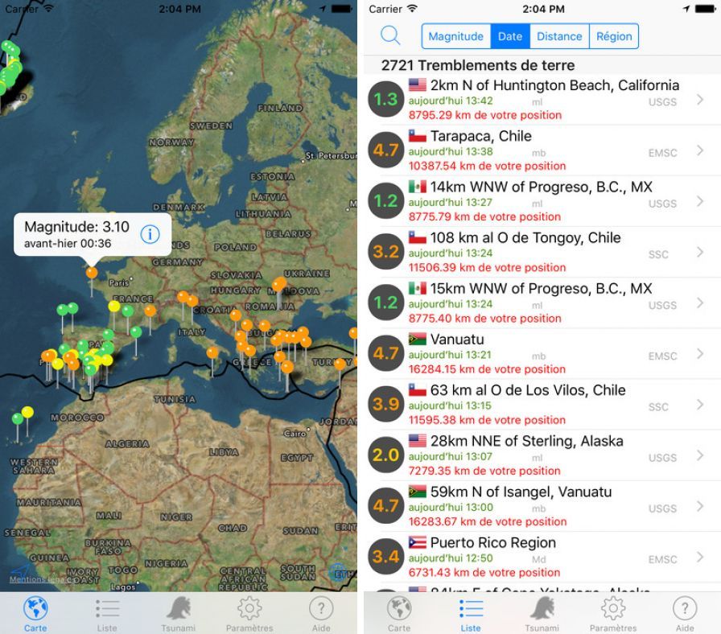Expand the Huntington Beach row chevron
The image size is (721, 634).
click(x=700, y=100)
